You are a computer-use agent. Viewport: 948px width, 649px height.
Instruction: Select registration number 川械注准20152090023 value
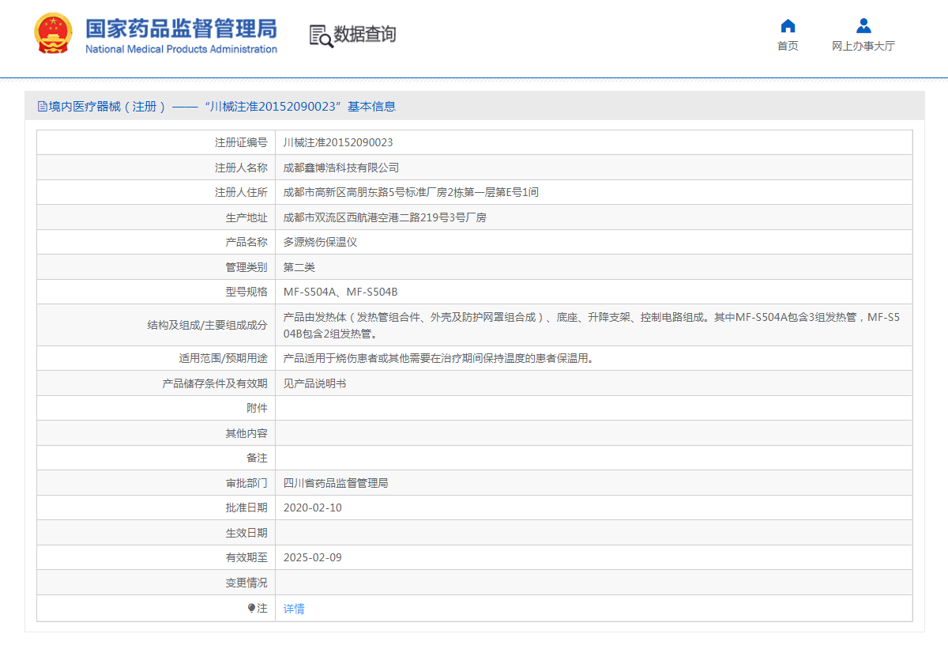[x=338, y=142]
